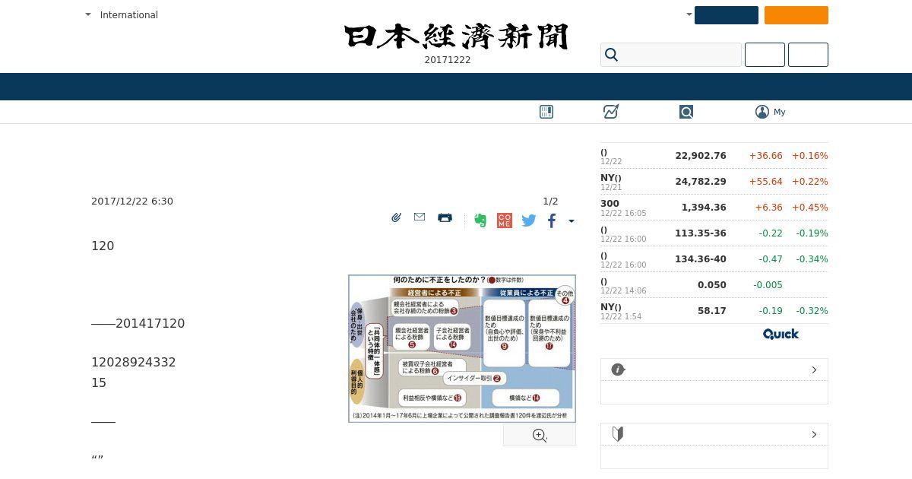Click the paperclip clip-article icon
The image size is (912, 479).
(396, 217)
